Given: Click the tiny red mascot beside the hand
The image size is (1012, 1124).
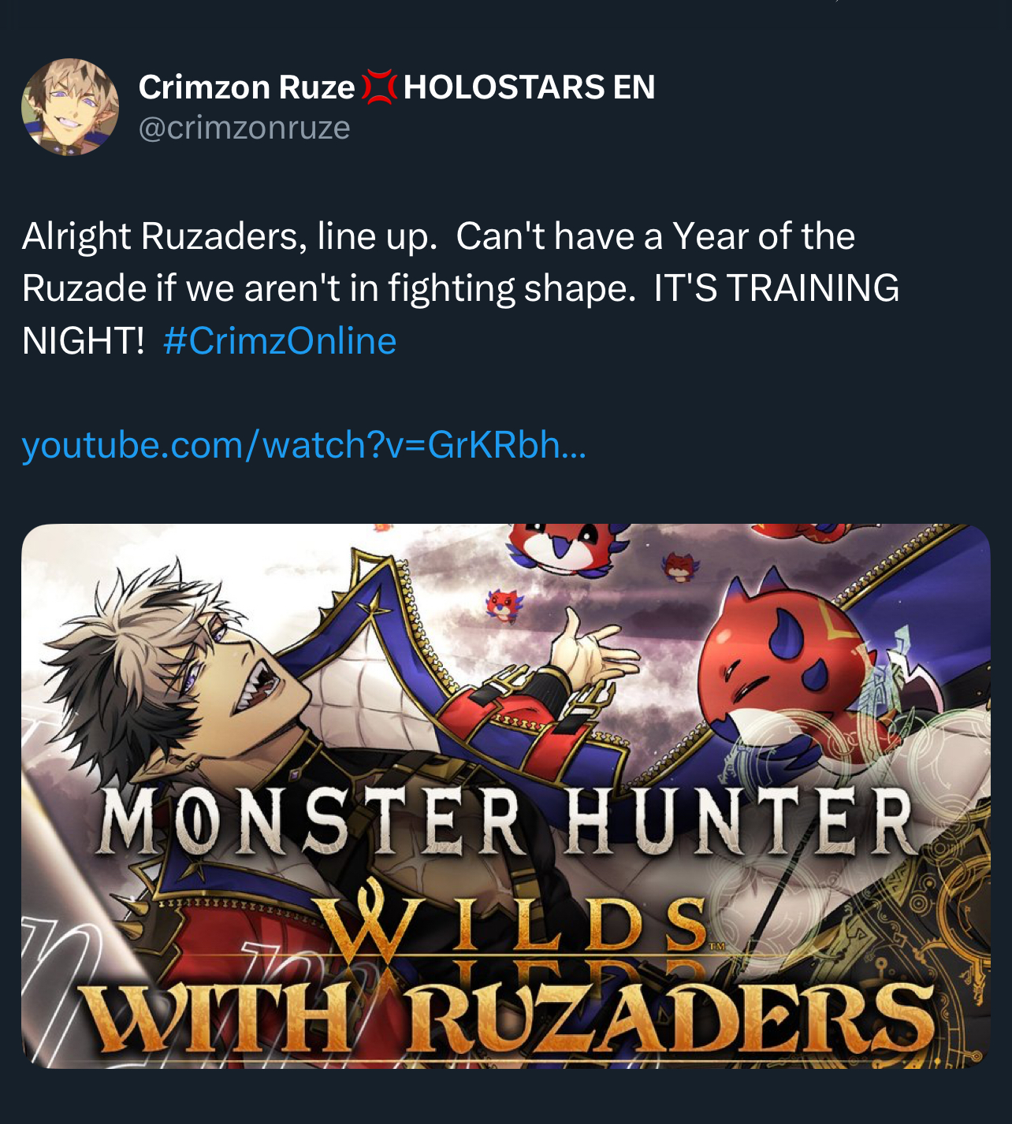Looking at the screenshot, I should (x=504, y=606).
